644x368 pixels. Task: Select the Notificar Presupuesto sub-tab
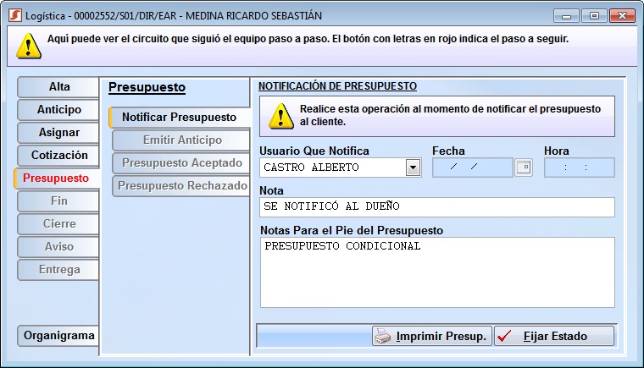tap(179, 117)
